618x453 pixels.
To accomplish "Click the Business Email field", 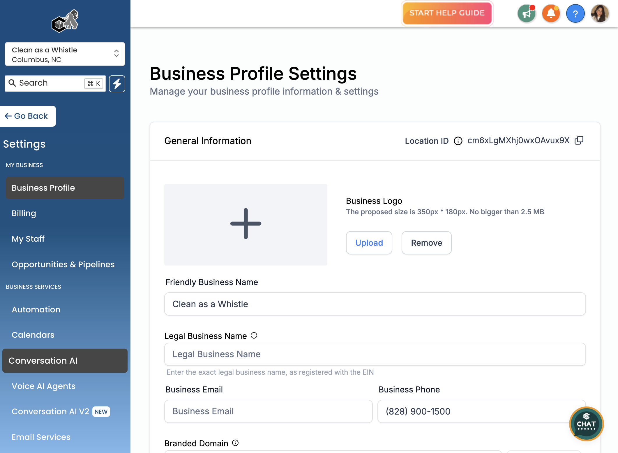I will (x=268, y=411).
